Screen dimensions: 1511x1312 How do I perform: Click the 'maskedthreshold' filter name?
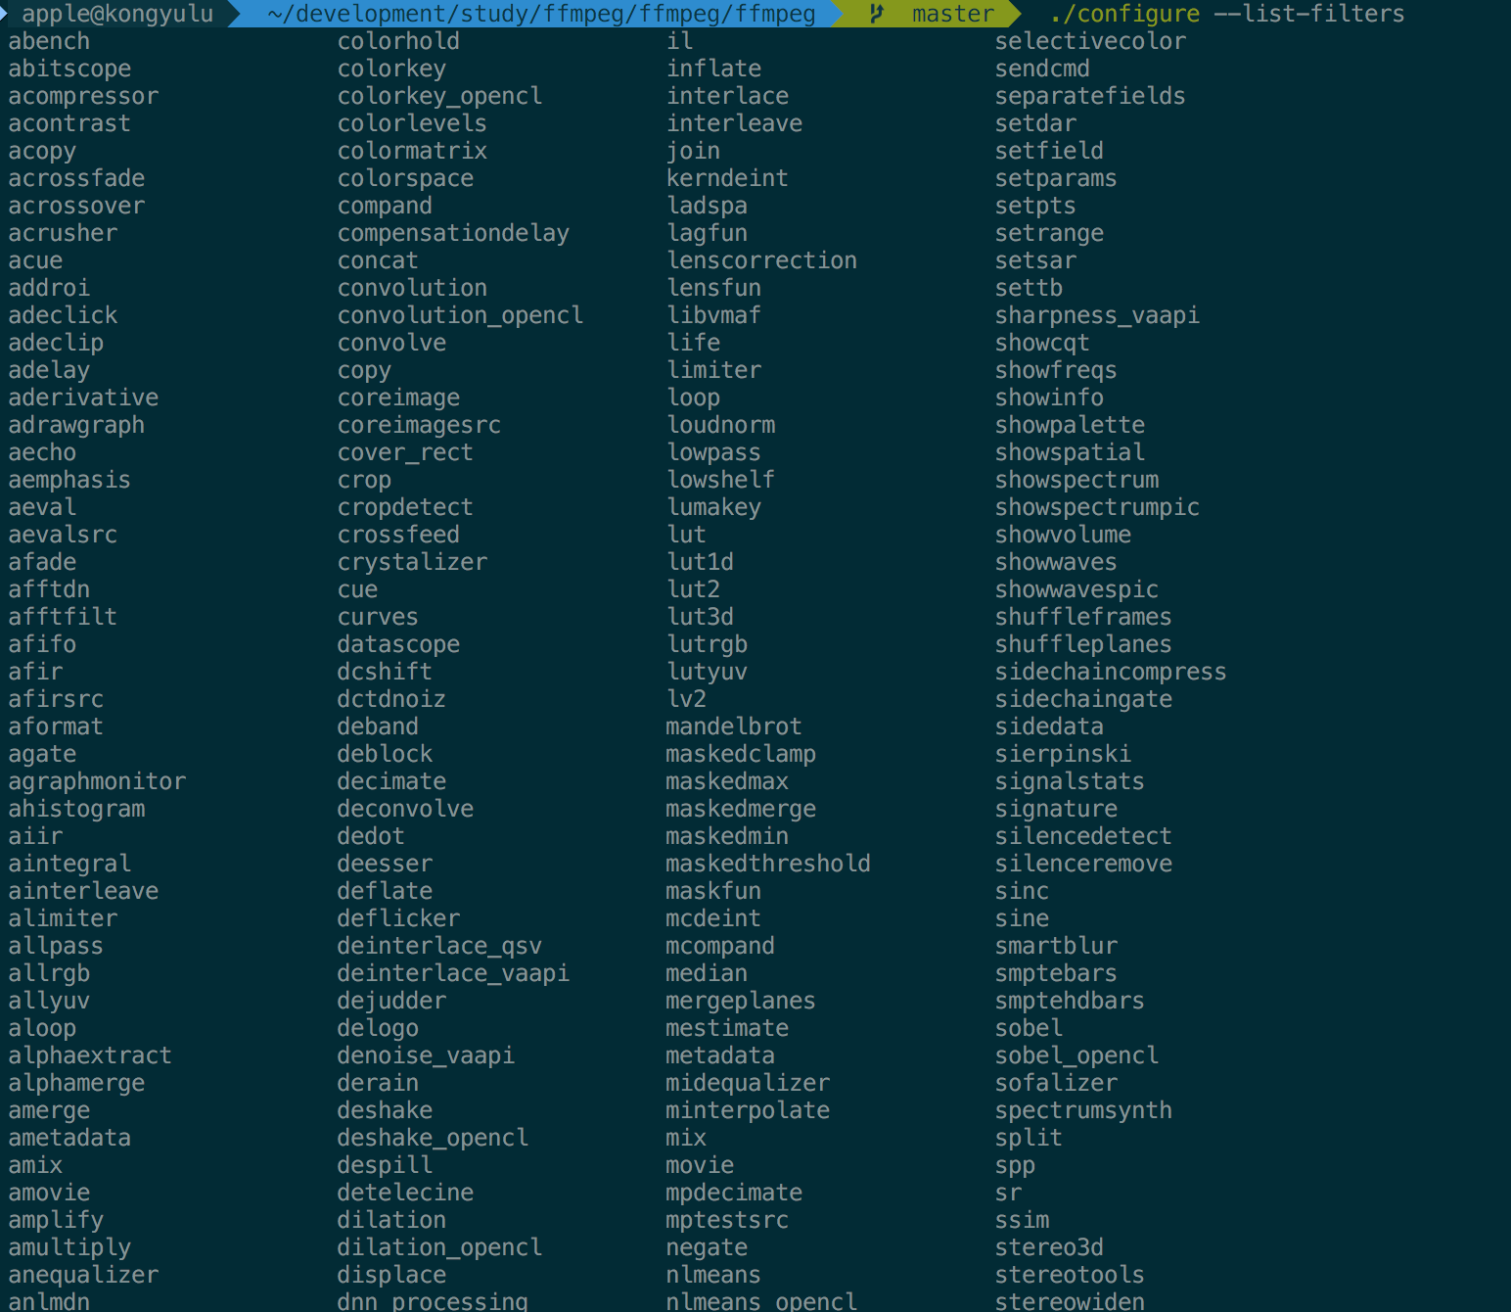(768, 864)
